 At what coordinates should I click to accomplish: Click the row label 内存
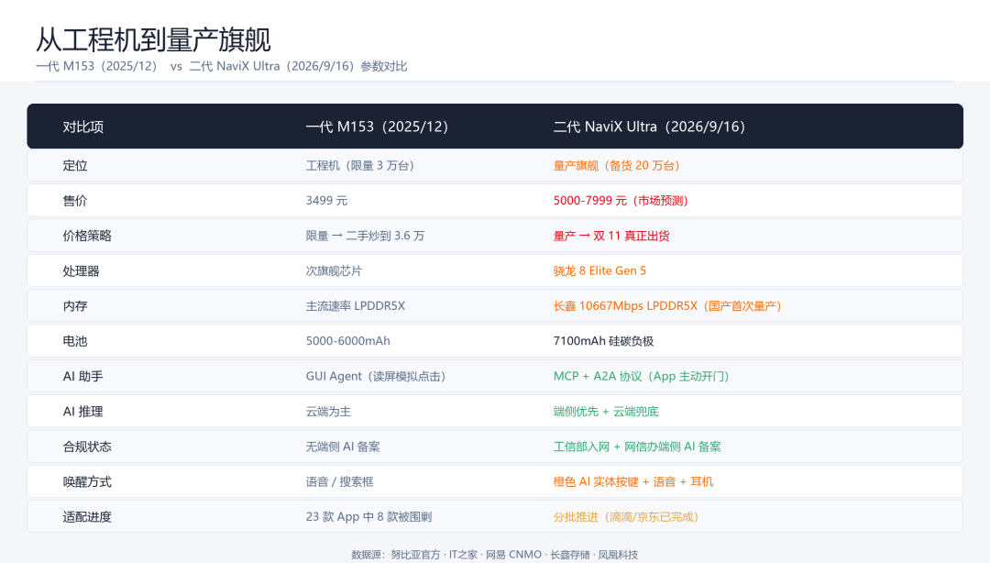tap(75, 306)
